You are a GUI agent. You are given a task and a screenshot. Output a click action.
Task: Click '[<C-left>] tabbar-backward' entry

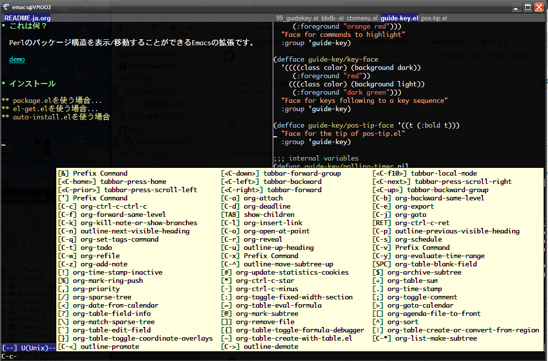[271, 182]
